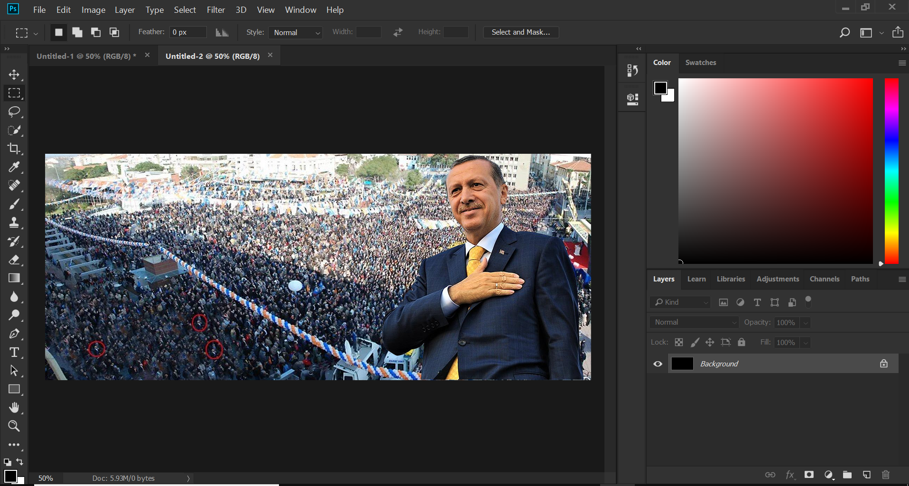Select the Clone Stamp tool
The height and width of the screenshot is (486, 909).
pos(14,223)
